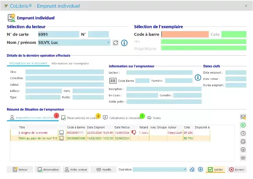Screen dimensions: 253x179
Task: Open history with the clock icon
Action: coord(243,133)
